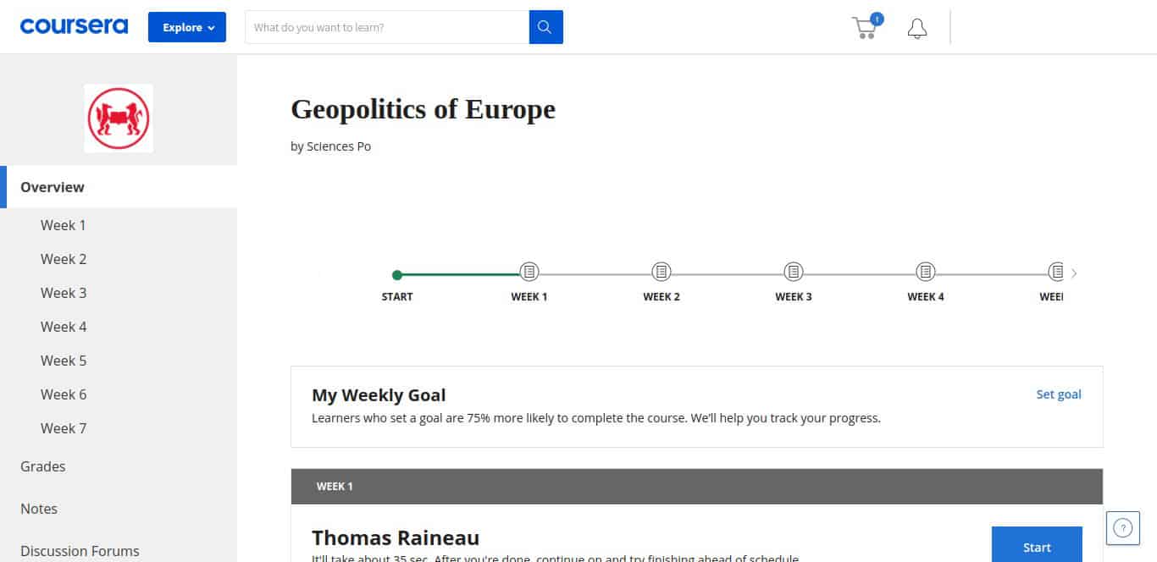Go to Coursera home logo
1157x562 pixels.
[74, 26]
